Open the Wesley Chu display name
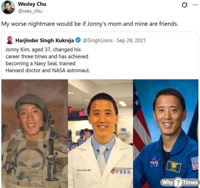Image resolution: width=200 pixels, height=188 pixels. [32, 4]
